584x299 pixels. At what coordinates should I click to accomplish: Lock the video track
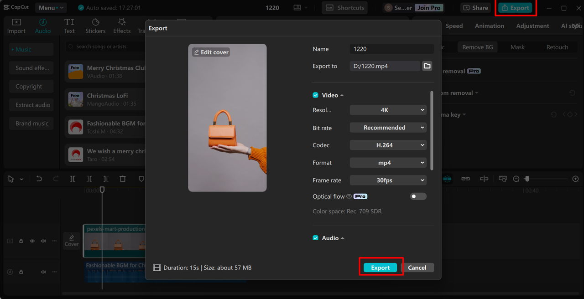coord(21,241)
